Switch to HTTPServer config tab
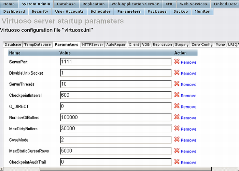The height and width of the screenshot is (171, 239). [x=93, y=45]
